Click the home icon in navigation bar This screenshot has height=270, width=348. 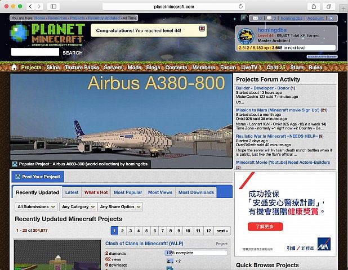tap(14, 67)
